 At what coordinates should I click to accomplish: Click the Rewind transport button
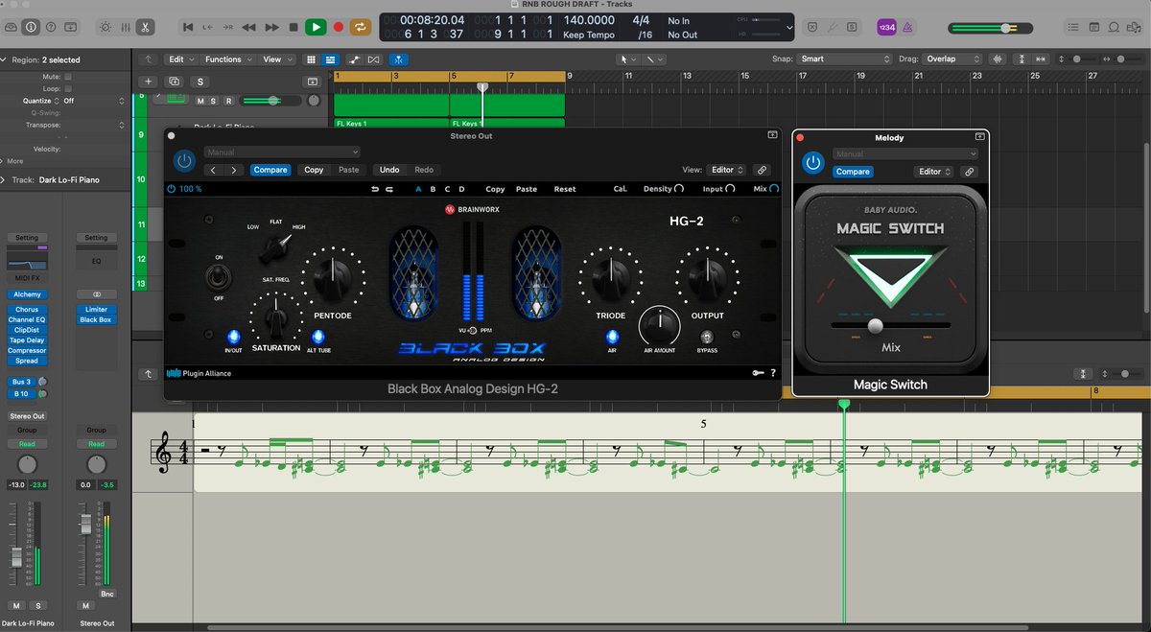249,27
